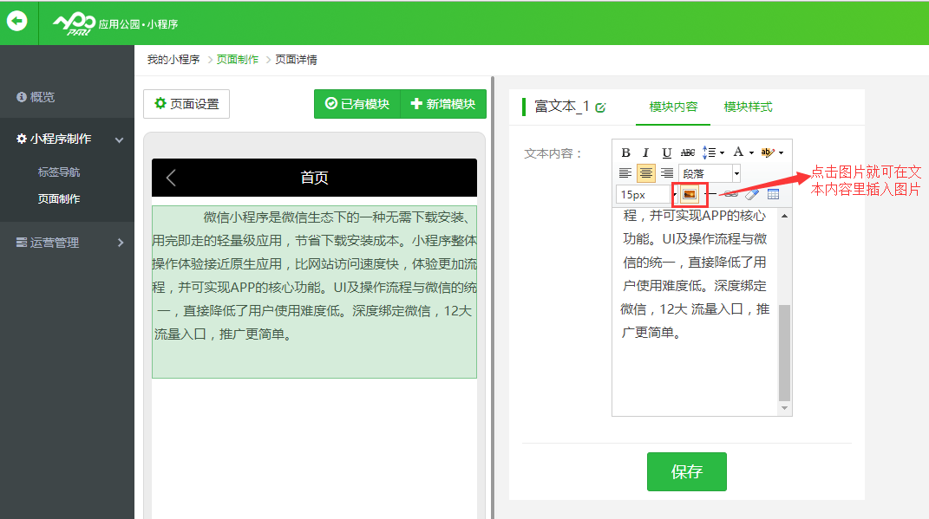Screen dimensions: 929x519
Task: Click the green 保存 button
Action: pyautogui.click(x=686, y=472)
